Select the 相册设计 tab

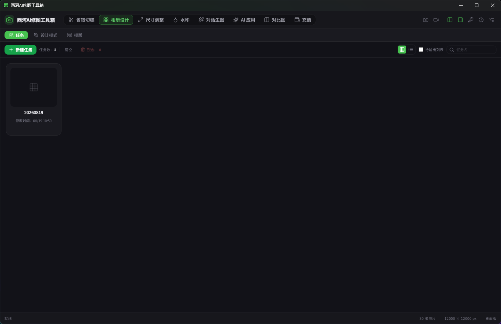point(116,20)
